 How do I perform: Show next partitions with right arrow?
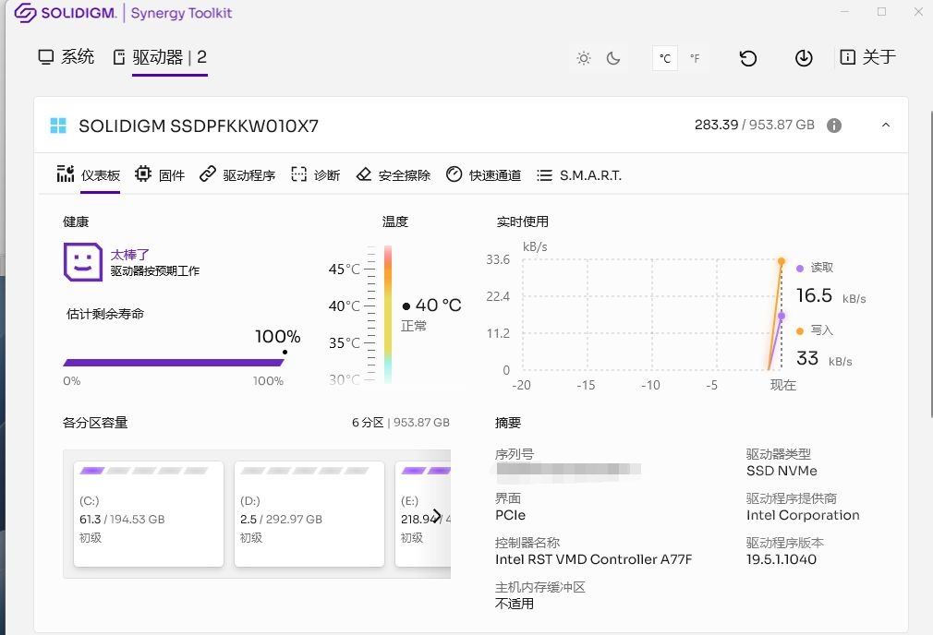point(437,515)
